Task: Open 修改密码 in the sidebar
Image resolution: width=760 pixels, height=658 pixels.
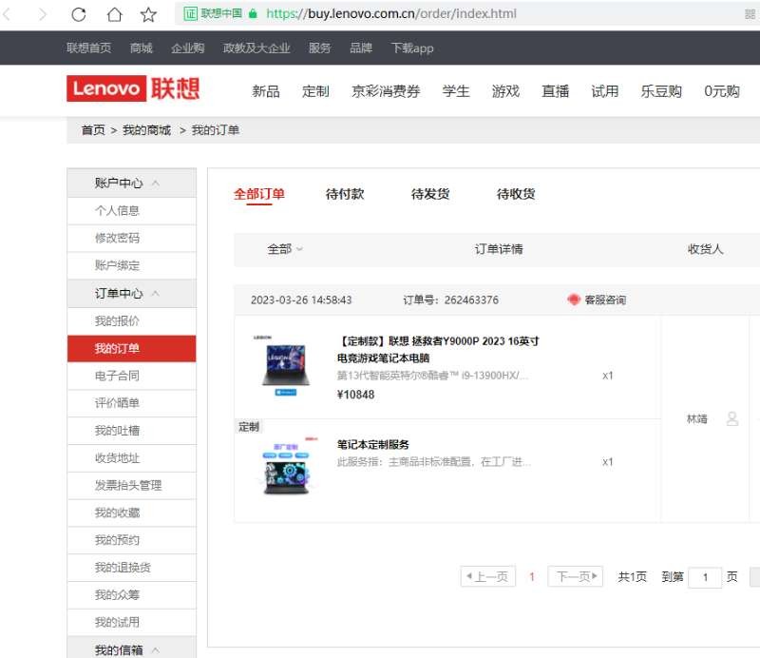Action: (x=132, y=239)
